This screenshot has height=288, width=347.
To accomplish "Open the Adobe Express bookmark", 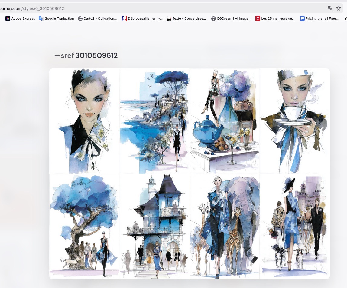I will click(20, 18).
